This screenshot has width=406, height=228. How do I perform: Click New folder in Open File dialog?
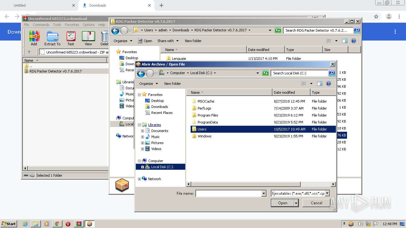[x=173, y=84]
